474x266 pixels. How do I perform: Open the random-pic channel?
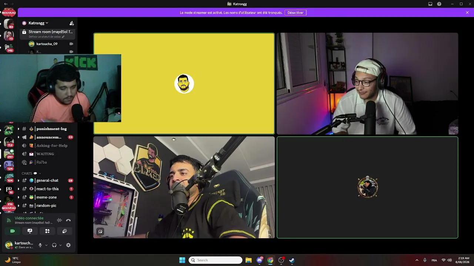[x=48, y=205]
